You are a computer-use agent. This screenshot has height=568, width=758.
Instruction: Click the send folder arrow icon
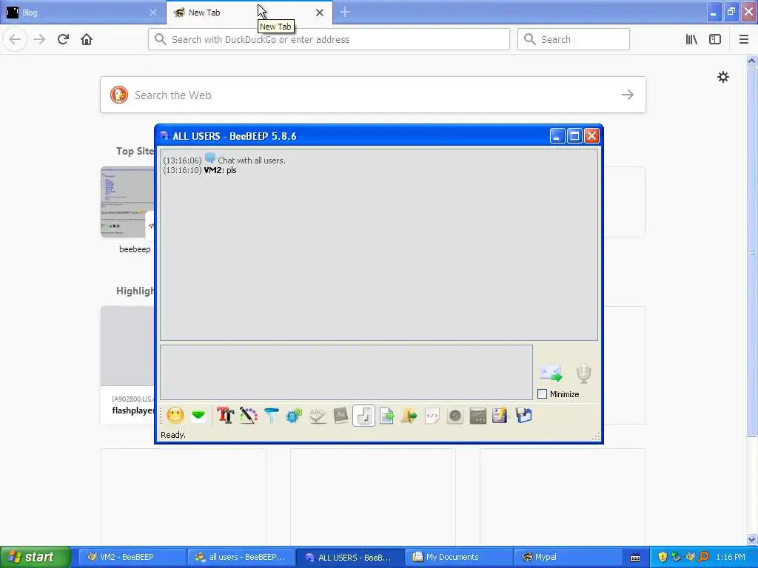click(409, 416)
